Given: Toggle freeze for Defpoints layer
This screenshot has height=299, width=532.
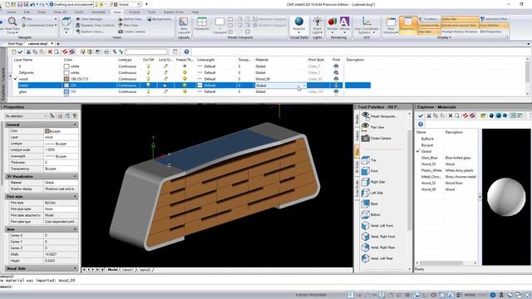Looking at the screenshot, I should [185, 72].
